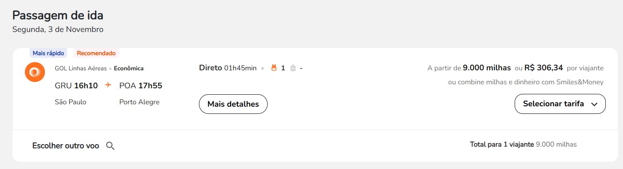Click the 9.000 milhas price
Screen dimensions: 623x169
[x=487, y=68]
